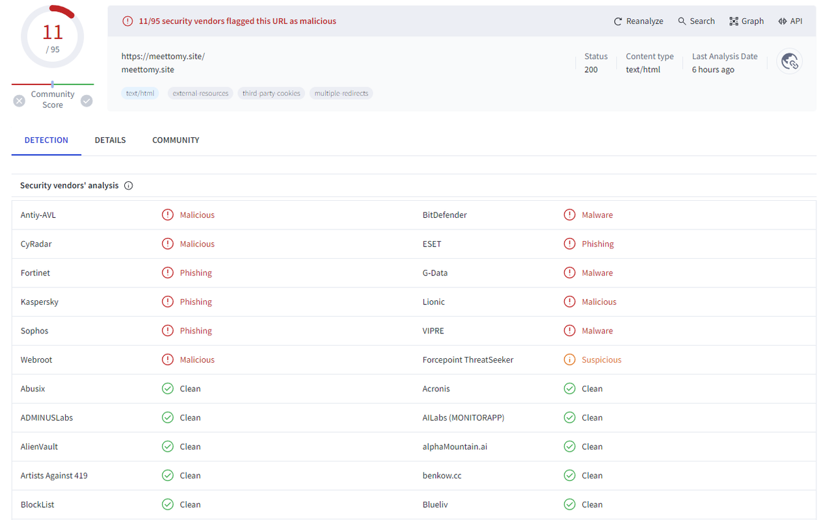
Task: Click the green check icon for Artists Against 419
Action: pos(168,475)
